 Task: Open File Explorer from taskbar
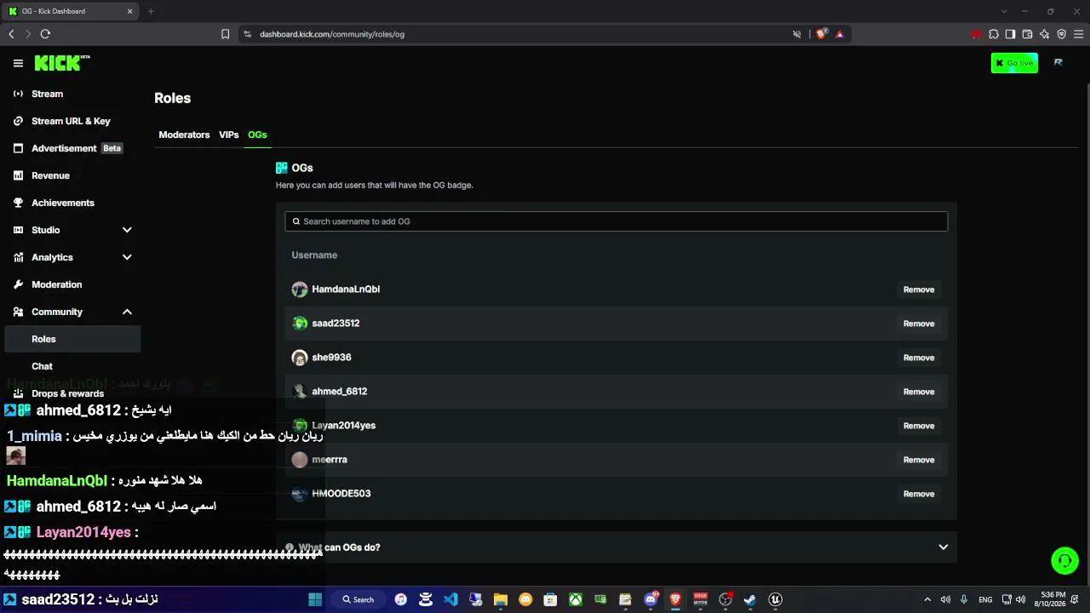pos(500,599)
